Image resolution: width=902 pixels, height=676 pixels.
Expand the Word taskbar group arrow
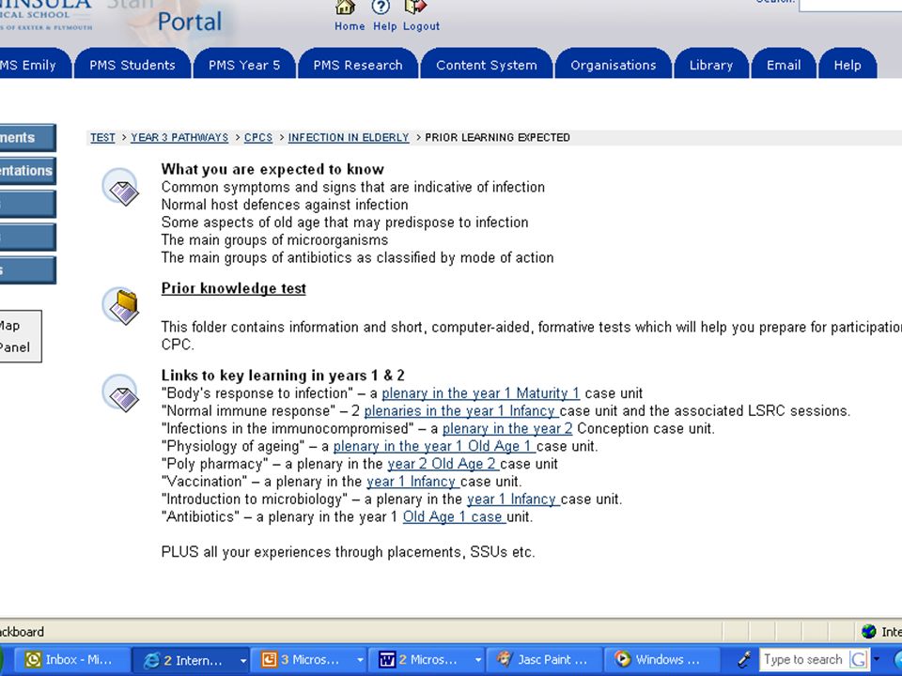click(478, 660)
